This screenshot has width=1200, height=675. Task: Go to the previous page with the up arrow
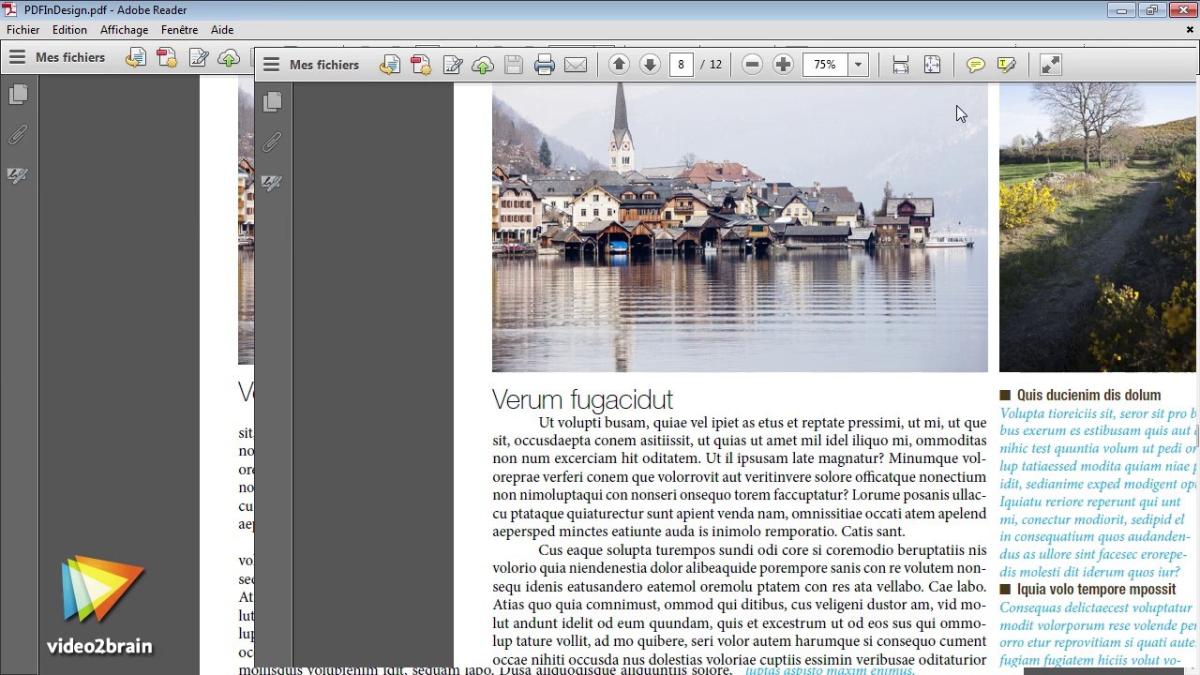(x=619, y=65)
